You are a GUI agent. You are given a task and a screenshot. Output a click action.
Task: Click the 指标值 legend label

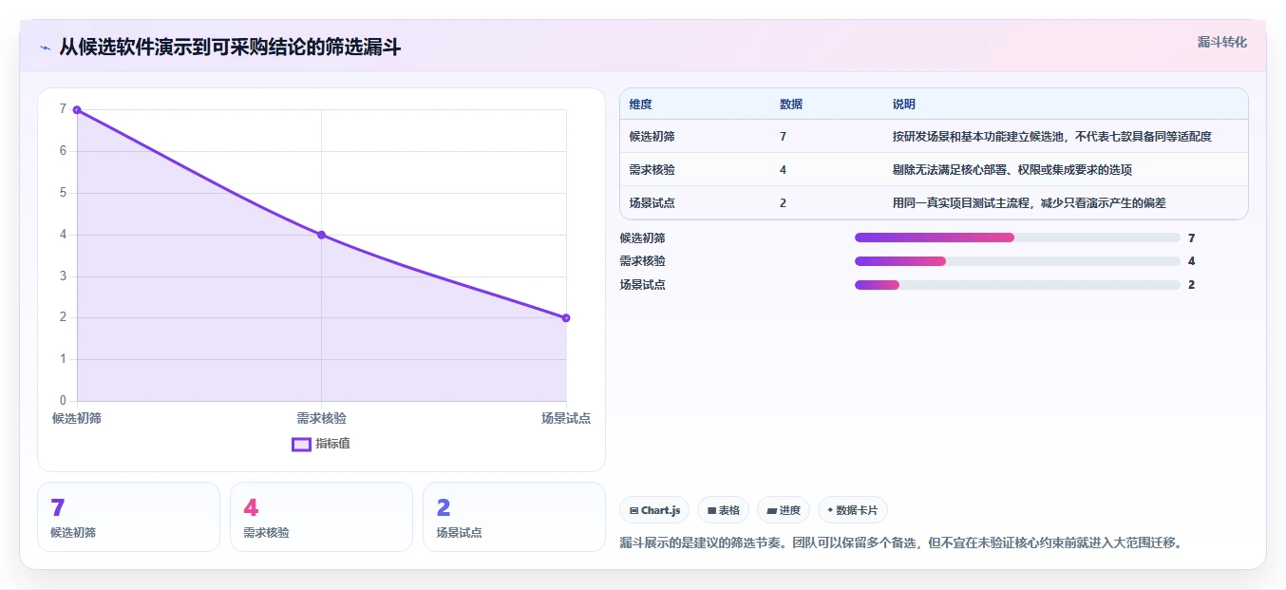tap(333, 444)
